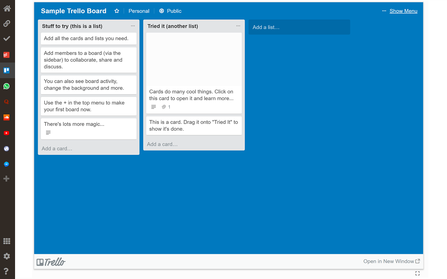This screenshot has height=279, width=447.
Task: Open the board activity card
Action: (x=89, y=85)
